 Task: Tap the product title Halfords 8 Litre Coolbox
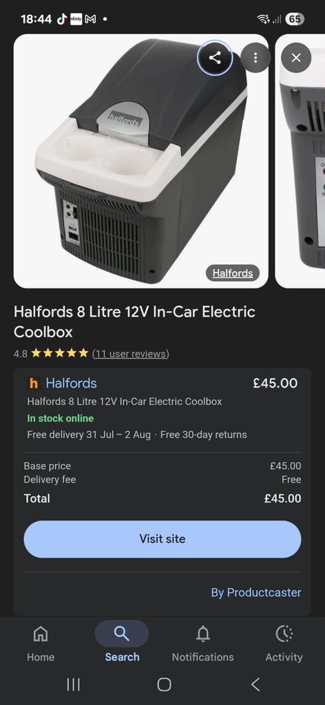pyautogui.click(x=134, y=322)
